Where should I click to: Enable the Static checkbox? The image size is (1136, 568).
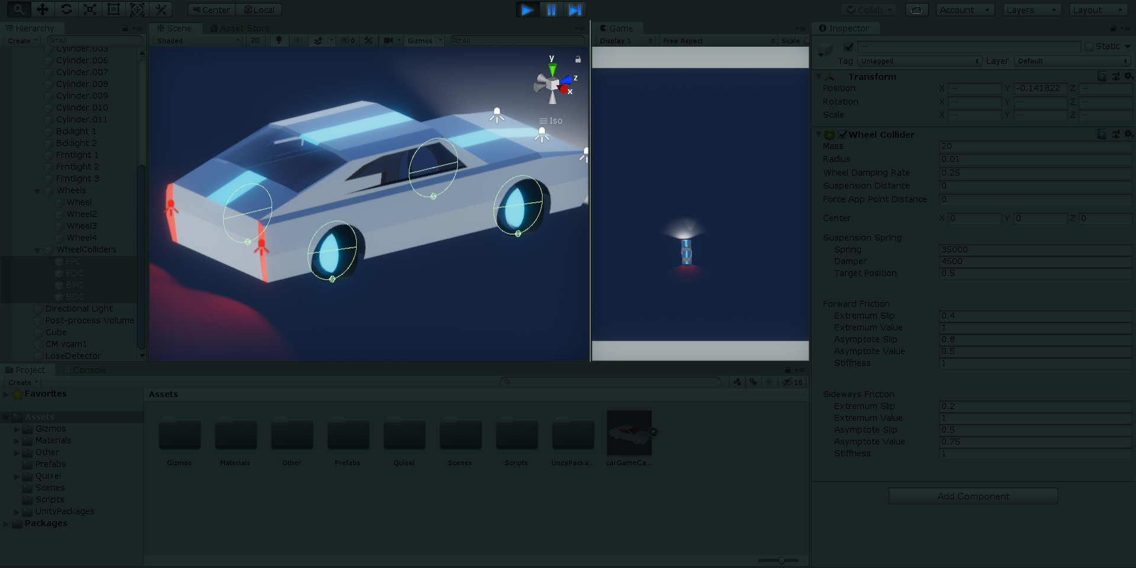click(1089, 46)
